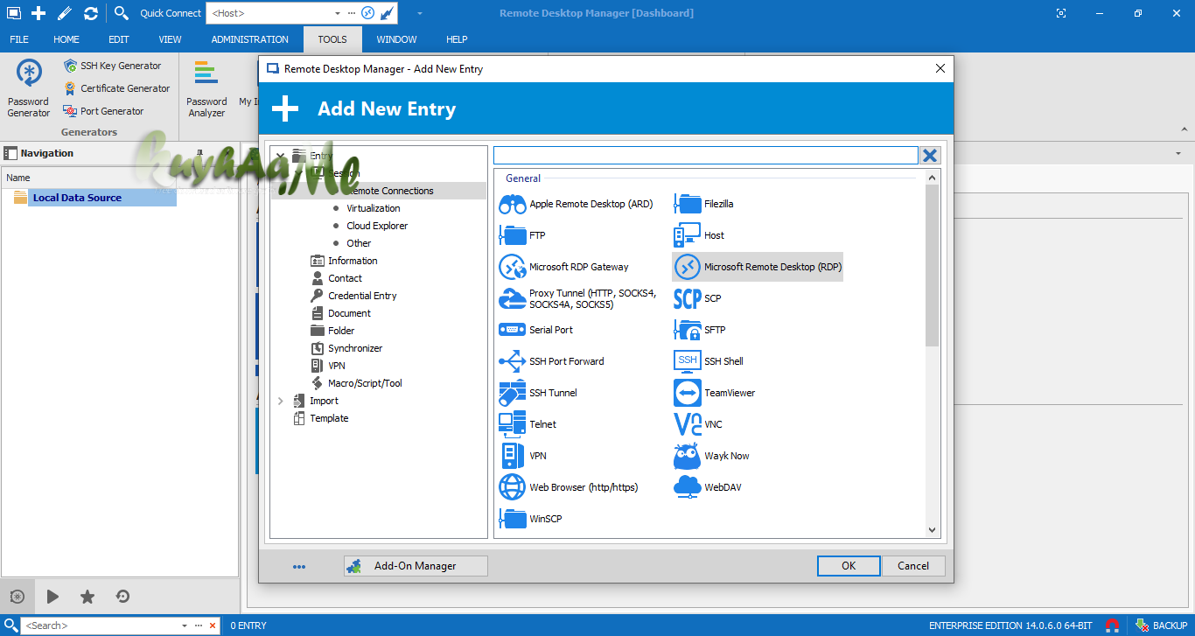The image size is (1195, 636).
Task: Switch to the HOME ribbon tab
Action: click(x=66, y=39)
